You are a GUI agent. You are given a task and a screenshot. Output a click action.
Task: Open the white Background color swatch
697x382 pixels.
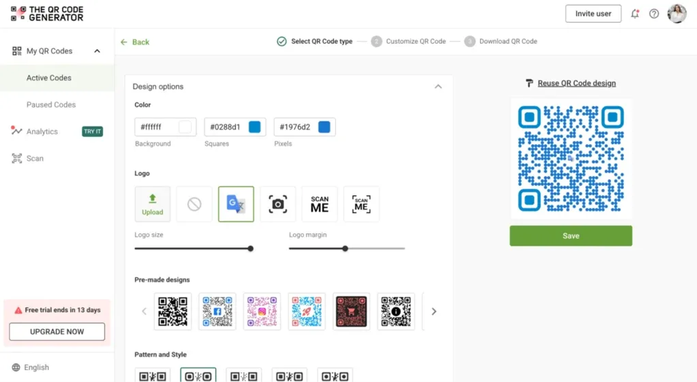tap(185, 127)
